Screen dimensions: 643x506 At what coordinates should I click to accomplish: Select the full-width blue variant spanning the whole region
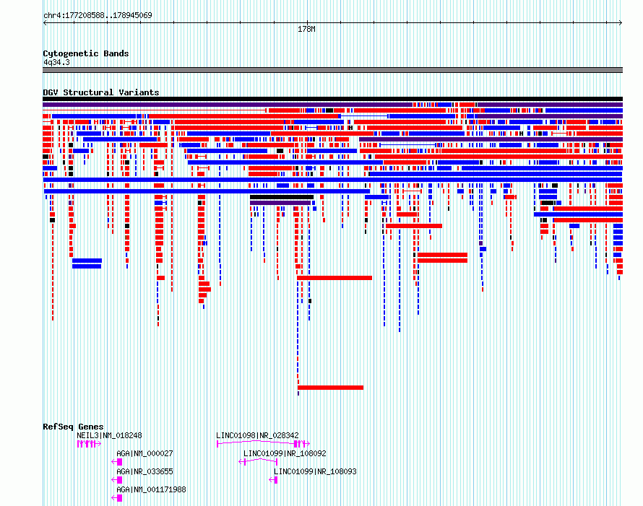332,180
